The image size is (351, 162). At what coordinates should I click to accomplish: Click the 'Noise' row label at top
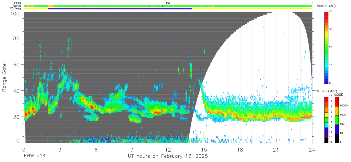coord(17,6)
